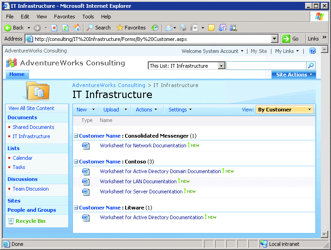The width and height of the screenshot is (331, 250).
Task: Click the Messenger people toolbar icon
Action: click(x=223, y=28)
